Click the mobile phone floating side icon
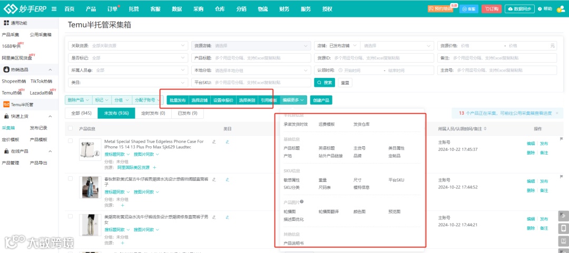This screenshot has height=253, width=569. [563, 228]
